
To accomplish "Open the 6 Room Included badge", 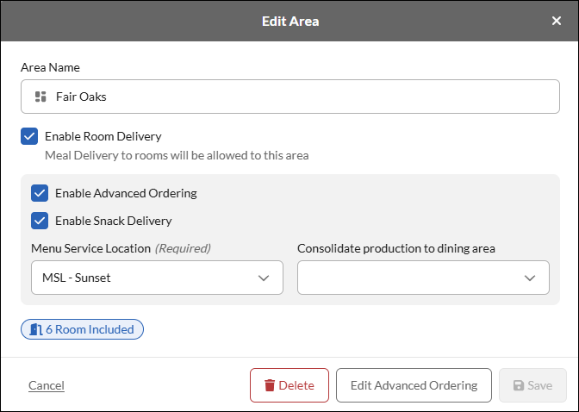I will 82,329.
